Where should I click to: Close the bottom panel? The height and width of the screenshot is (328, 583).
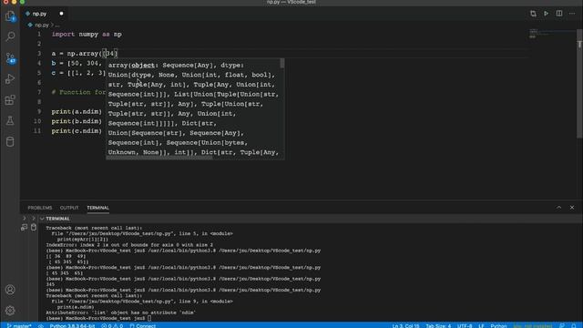[572, 208]
